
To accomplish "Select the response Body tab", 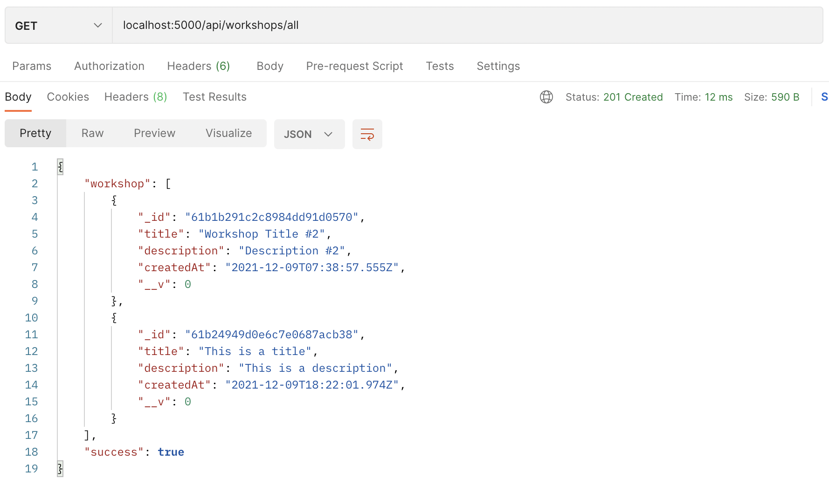I will 18,97.
